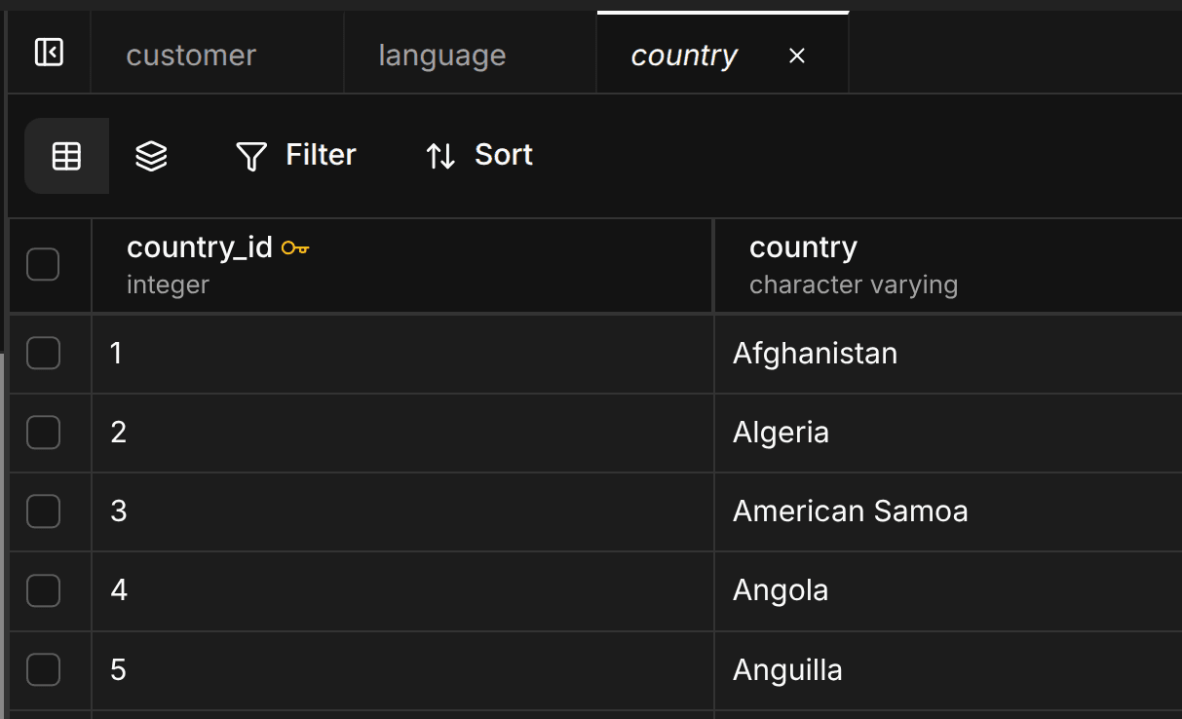Collapse the sidebar panel icon

click(49, 53)
